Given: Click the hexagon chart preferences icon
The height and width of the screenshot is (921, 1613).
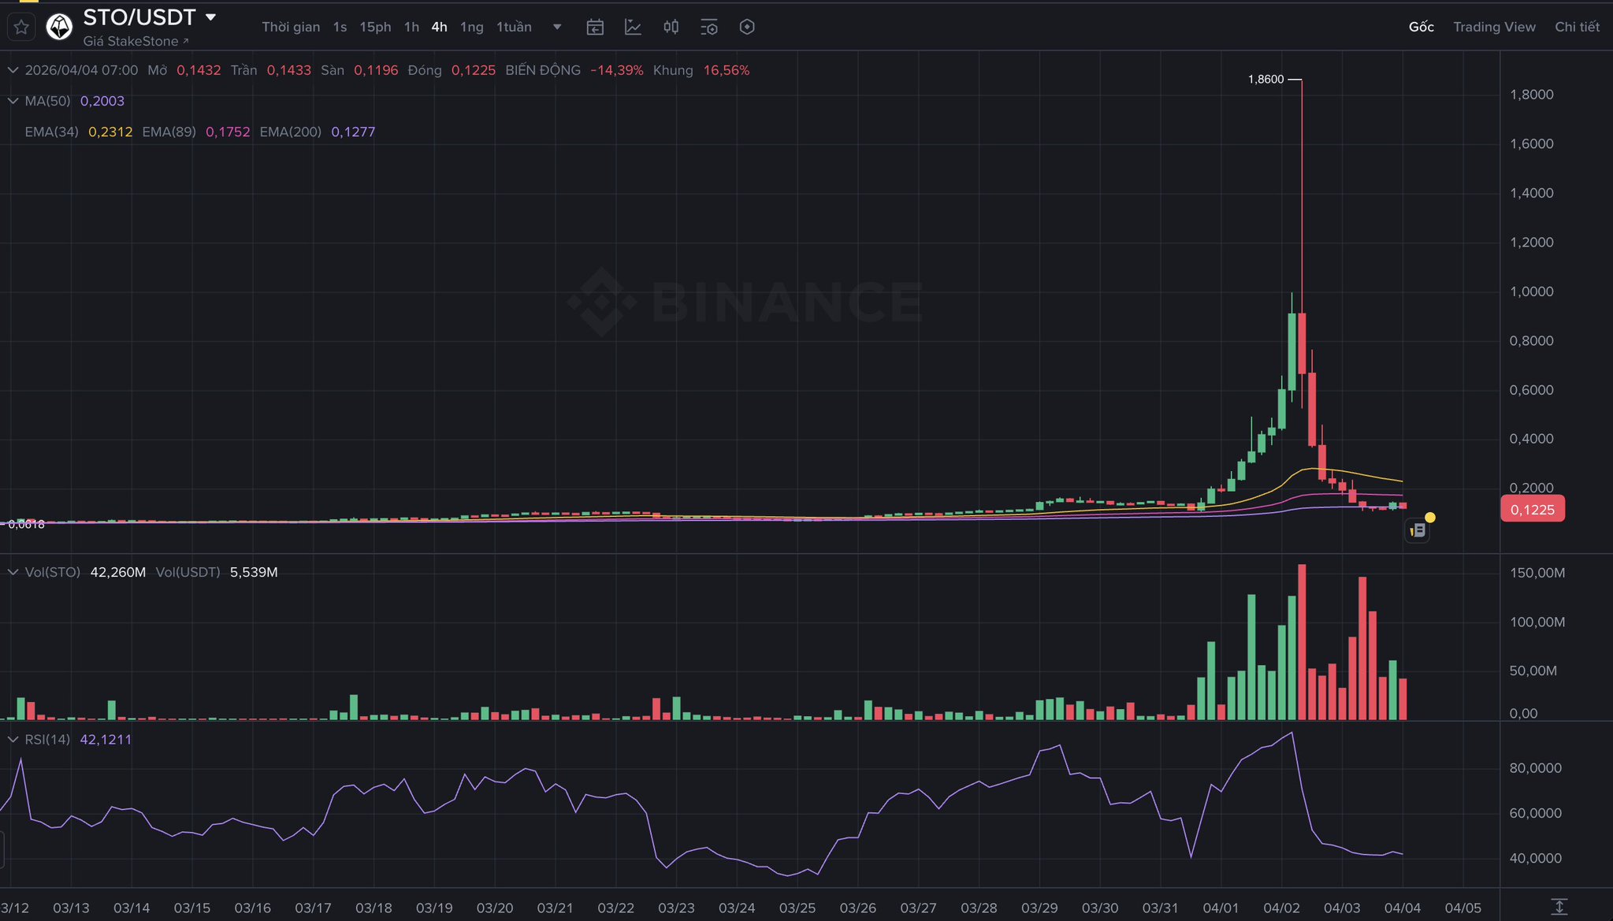Looking at the screenshot, I should click(x=747, y=27).
